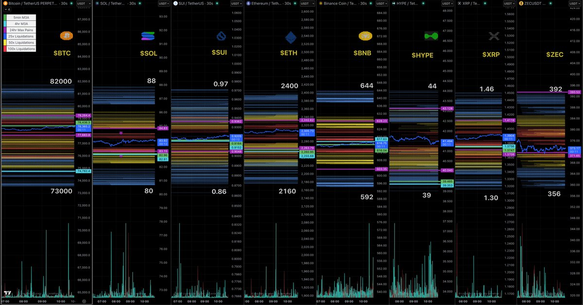Click the purple 24hr Max Pains legend swatch

tap(5, 30)
